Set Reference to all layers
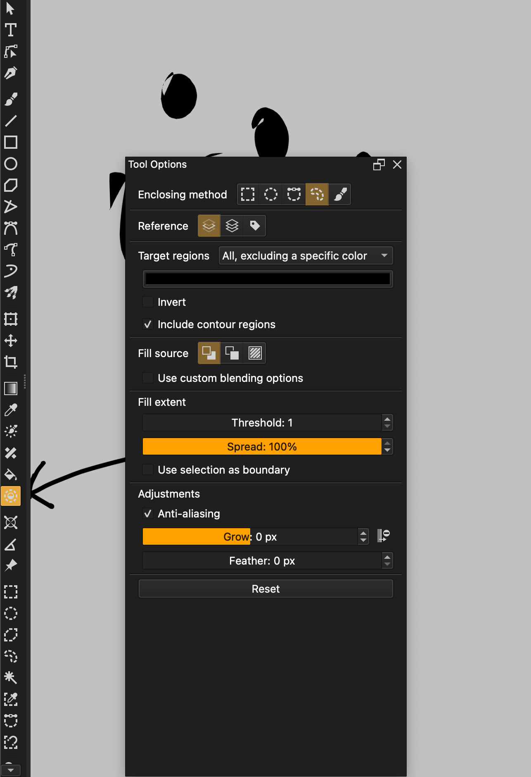This screenshot has width=531, height=777. (x=232, y=226)
